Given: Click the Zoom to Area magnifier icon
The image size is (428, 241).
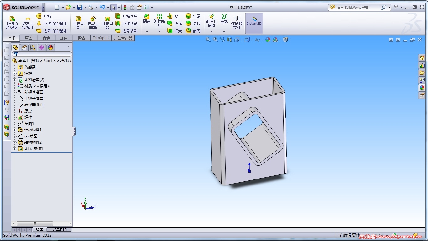Looking at the screenshot, I should point(215,40).
